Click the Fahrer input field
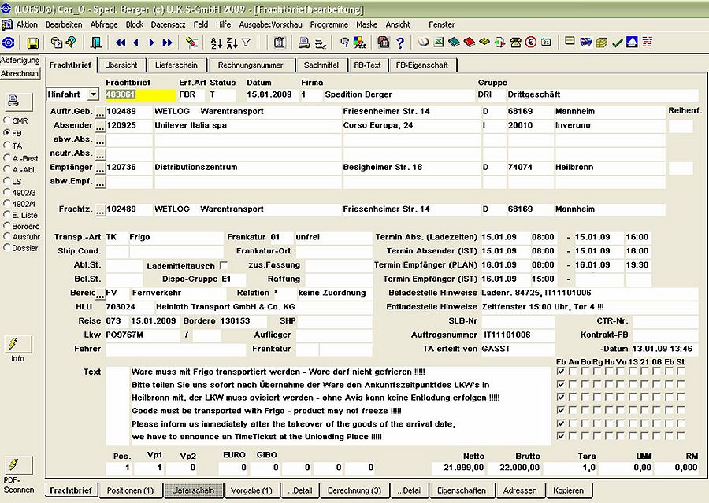The image size is (709, 503). [x=176, y=349]
